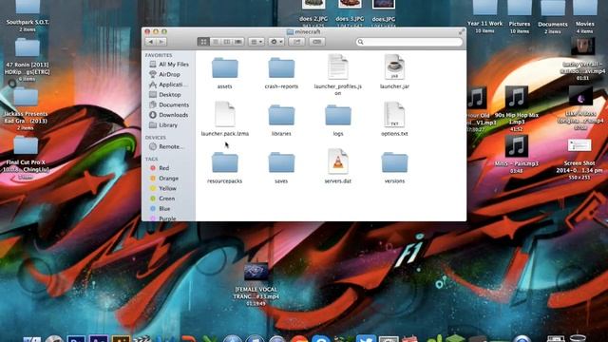Open the item arrangement dropdown
The width and height of the screenshot is (608, 342).
point(256,42)
